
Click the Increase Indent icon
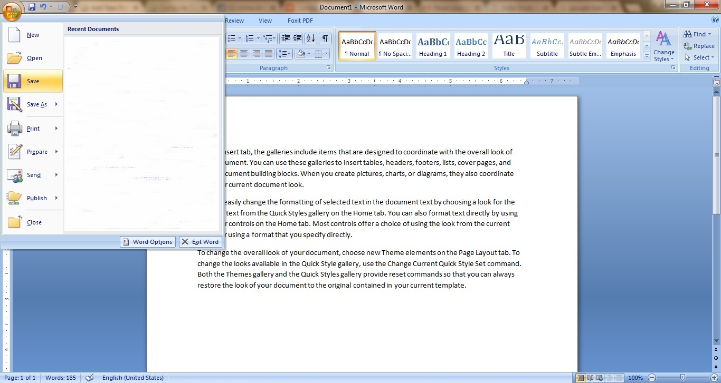(x=298, y=38)
